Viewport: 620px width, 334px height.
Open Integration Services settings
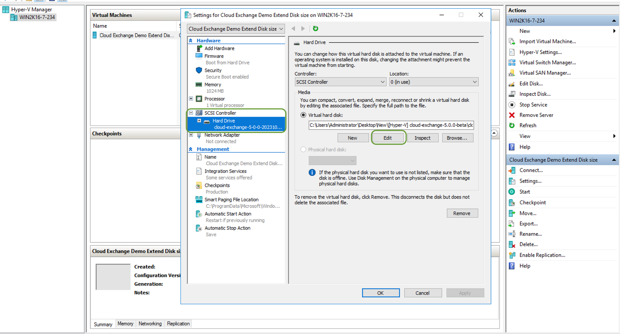coord(225,171)
